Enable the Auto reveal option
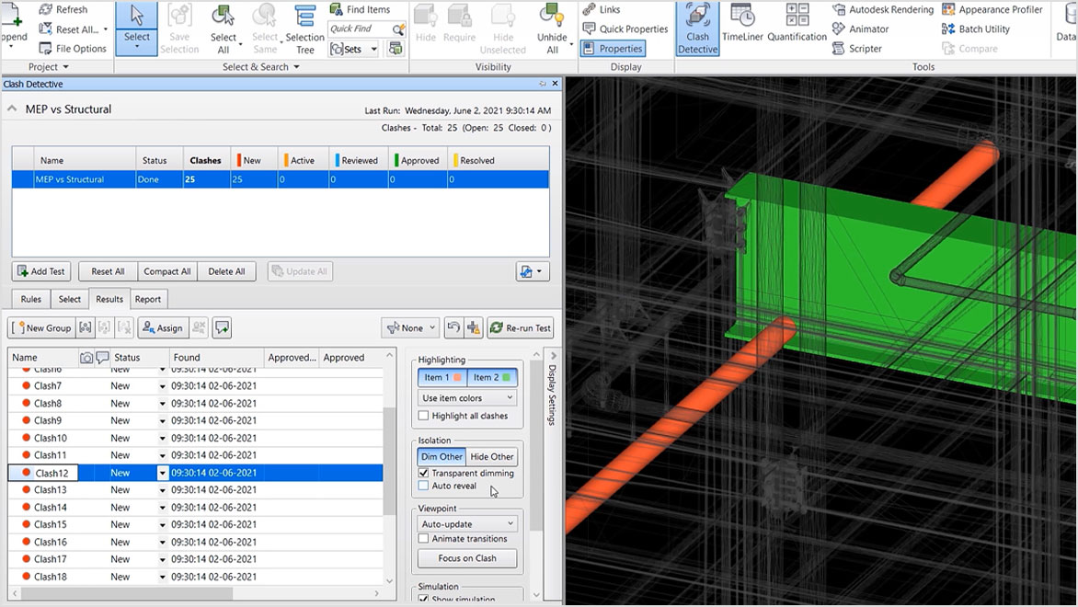 point(422,486)
